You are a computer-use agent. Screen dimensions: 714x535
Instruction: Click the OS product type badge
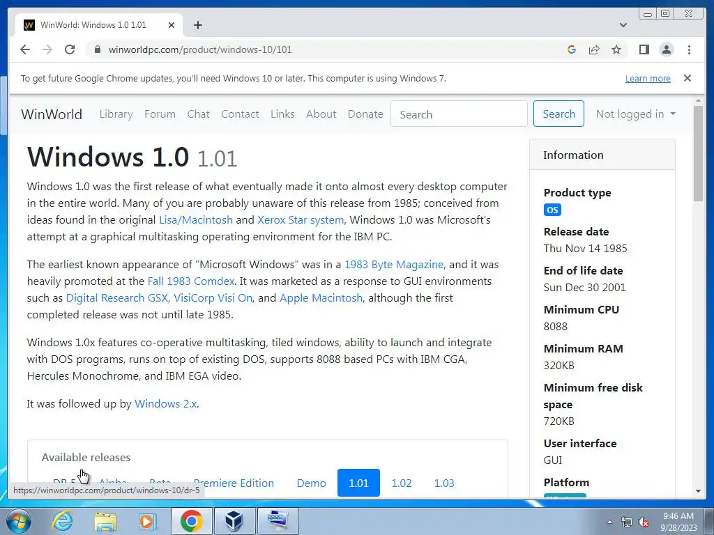point(552,210)
